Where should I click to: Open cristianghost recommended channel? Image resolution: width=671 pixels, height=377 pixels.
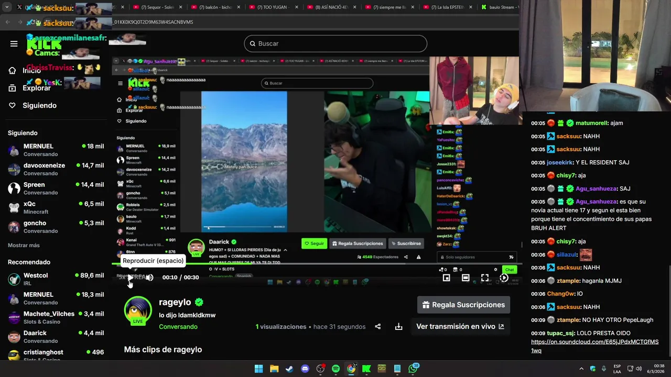click(x=56, y=356)
